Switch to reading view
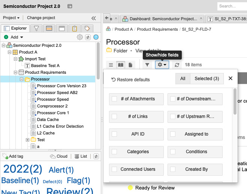 point(121,65)
